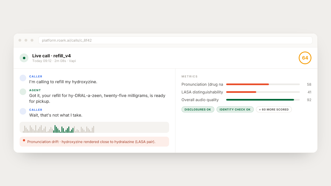Click the Pronunciation (drug na score bar
This screenshot has height=186, width=331.
tap(263, 84)
